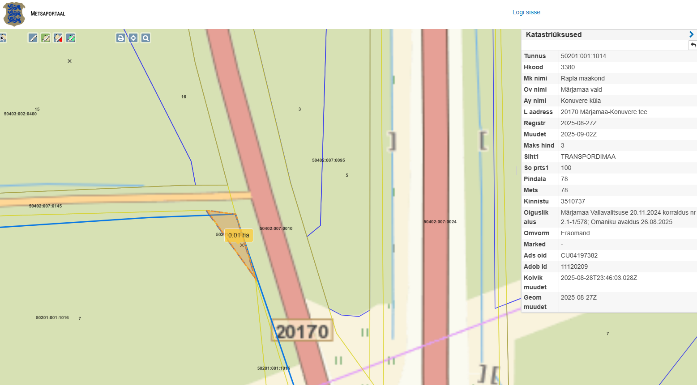Activate the ruler distance measure tool
The width and height of the screenshot is (697, 385).
pyautogui.click(x=33, y=38)
